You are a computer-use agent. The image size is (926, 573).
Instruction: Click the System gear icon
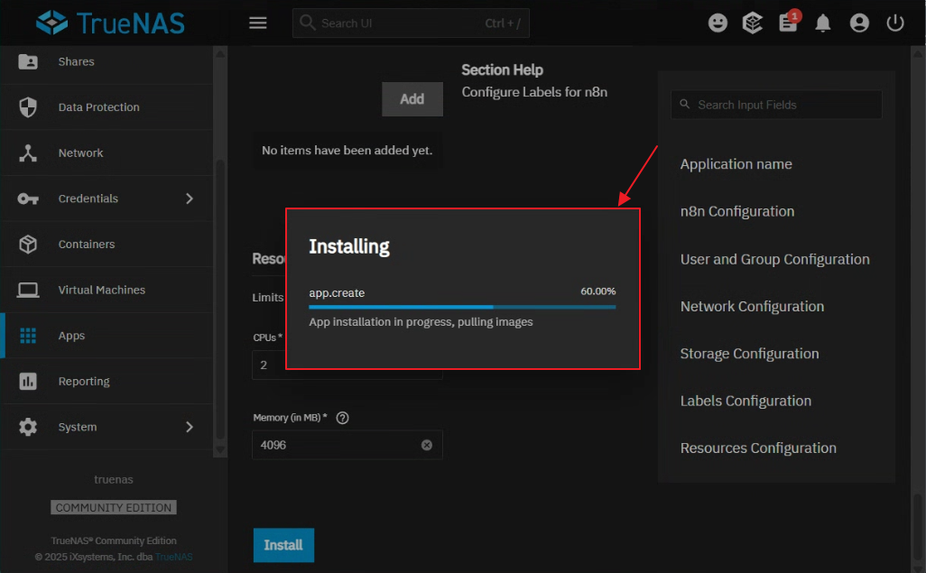point(28,427)
